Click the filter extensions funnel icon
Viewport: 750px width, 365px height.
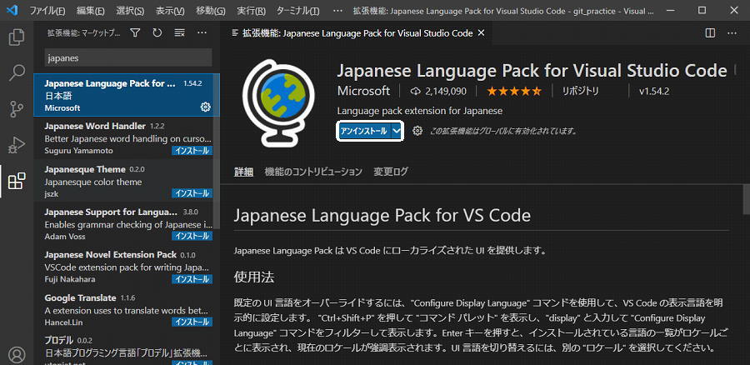[x=135, y=32]
